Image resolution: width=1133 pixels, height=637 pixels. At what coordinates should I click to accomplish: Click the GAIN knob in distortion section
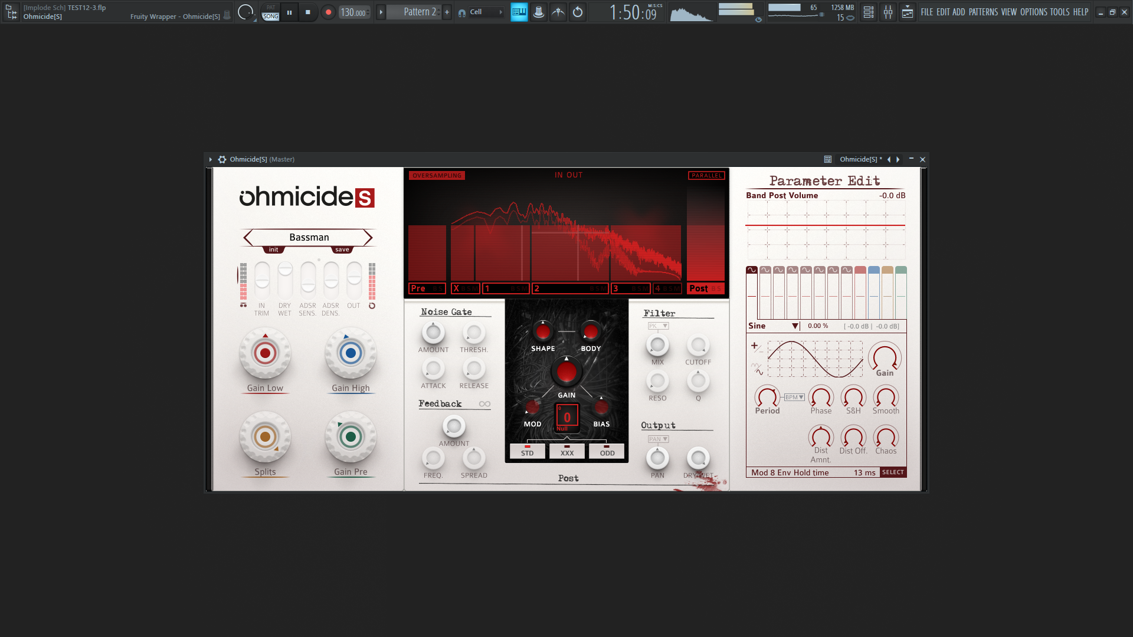(566, 372)
